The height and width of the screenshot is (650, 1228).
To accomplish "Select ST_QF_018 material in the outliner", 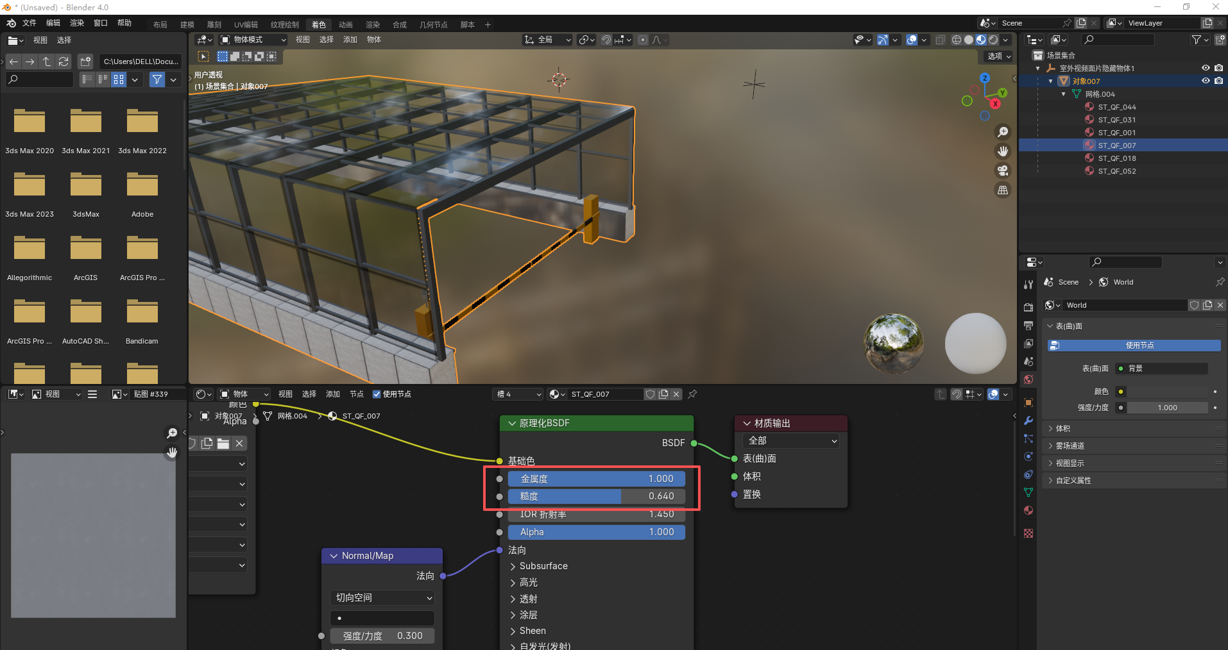I will [x=1116, y=158].
